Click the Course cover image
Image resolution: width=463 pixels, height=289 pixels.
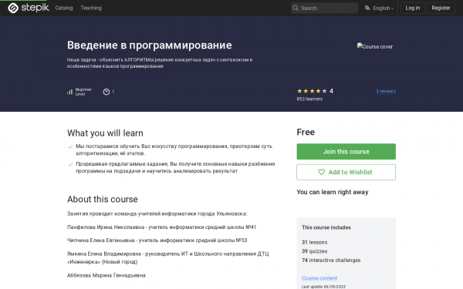coord(375,46)
